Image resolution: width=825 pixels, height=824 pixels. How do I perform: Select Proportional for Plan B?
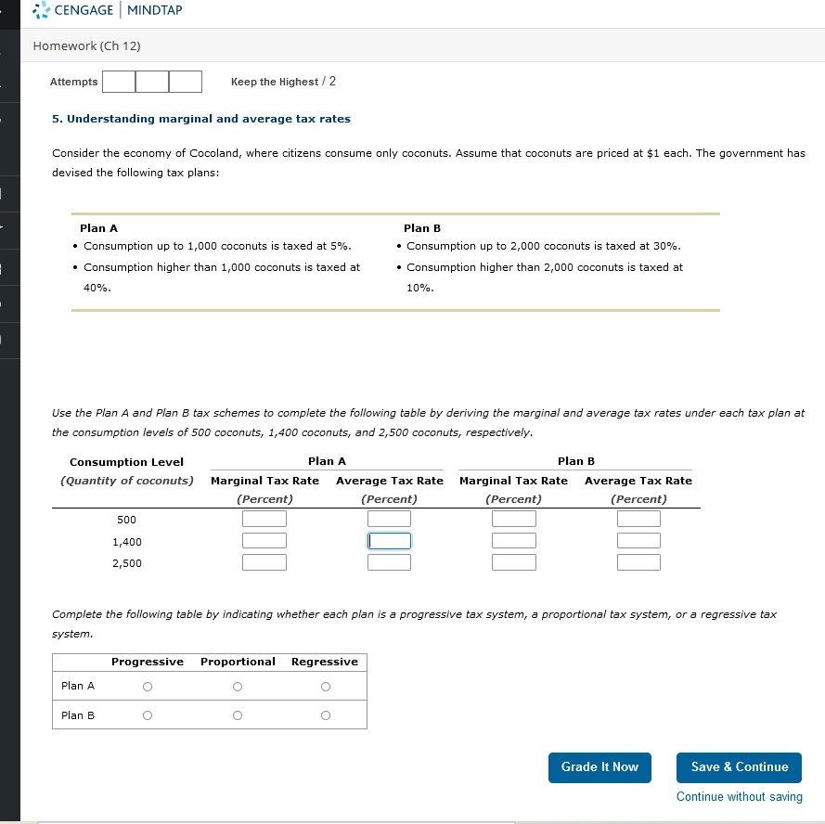237,715
